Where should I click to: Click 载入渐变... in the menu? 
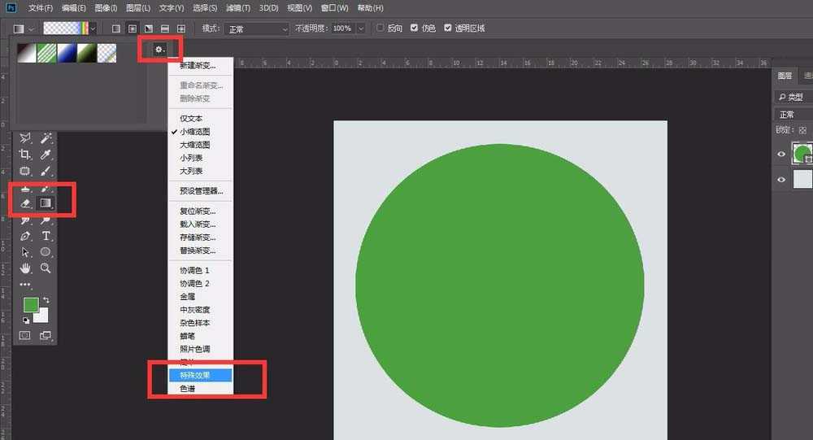pos(198,224)
